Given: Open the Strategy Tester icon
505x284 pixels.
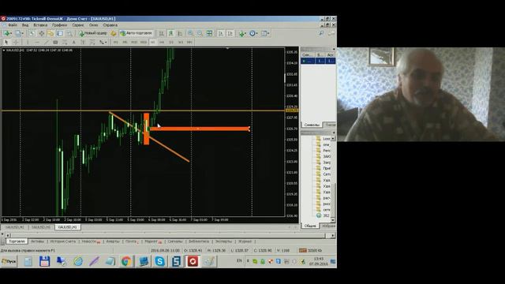Looking at the screenshot, I should tap(69, 33).
